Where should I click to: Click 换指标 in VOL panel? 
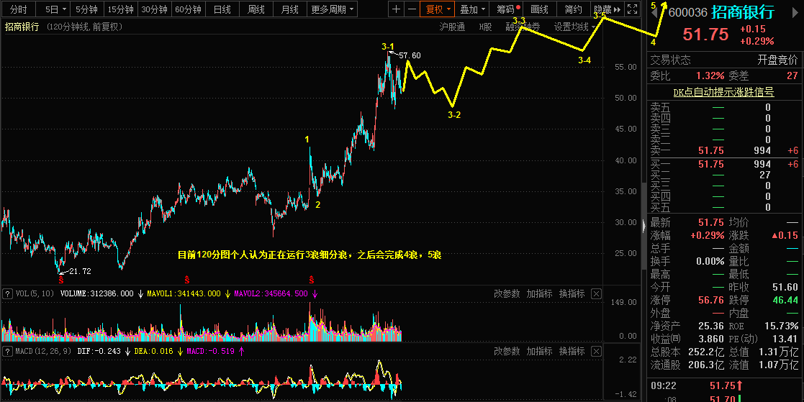click(572, 294)
